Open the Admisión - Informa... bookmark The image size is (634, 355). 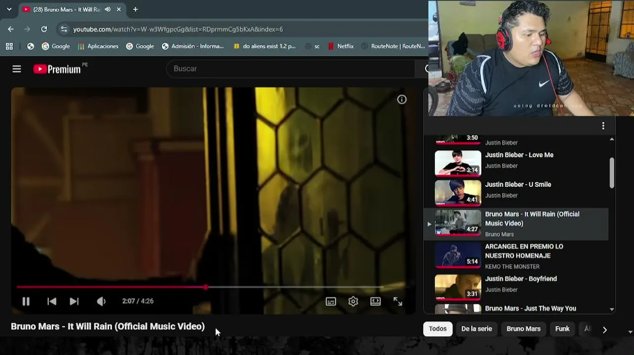193,46
